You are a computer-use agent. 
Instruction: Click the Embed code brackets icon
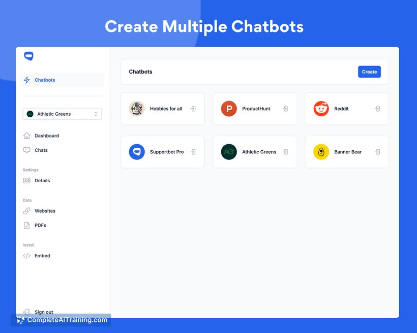27,256
